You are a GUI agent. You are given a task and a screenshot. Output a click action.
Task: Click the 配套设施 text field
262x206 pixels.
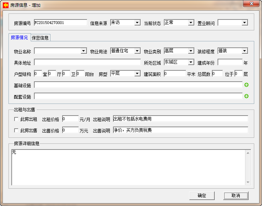coord(138,96)
